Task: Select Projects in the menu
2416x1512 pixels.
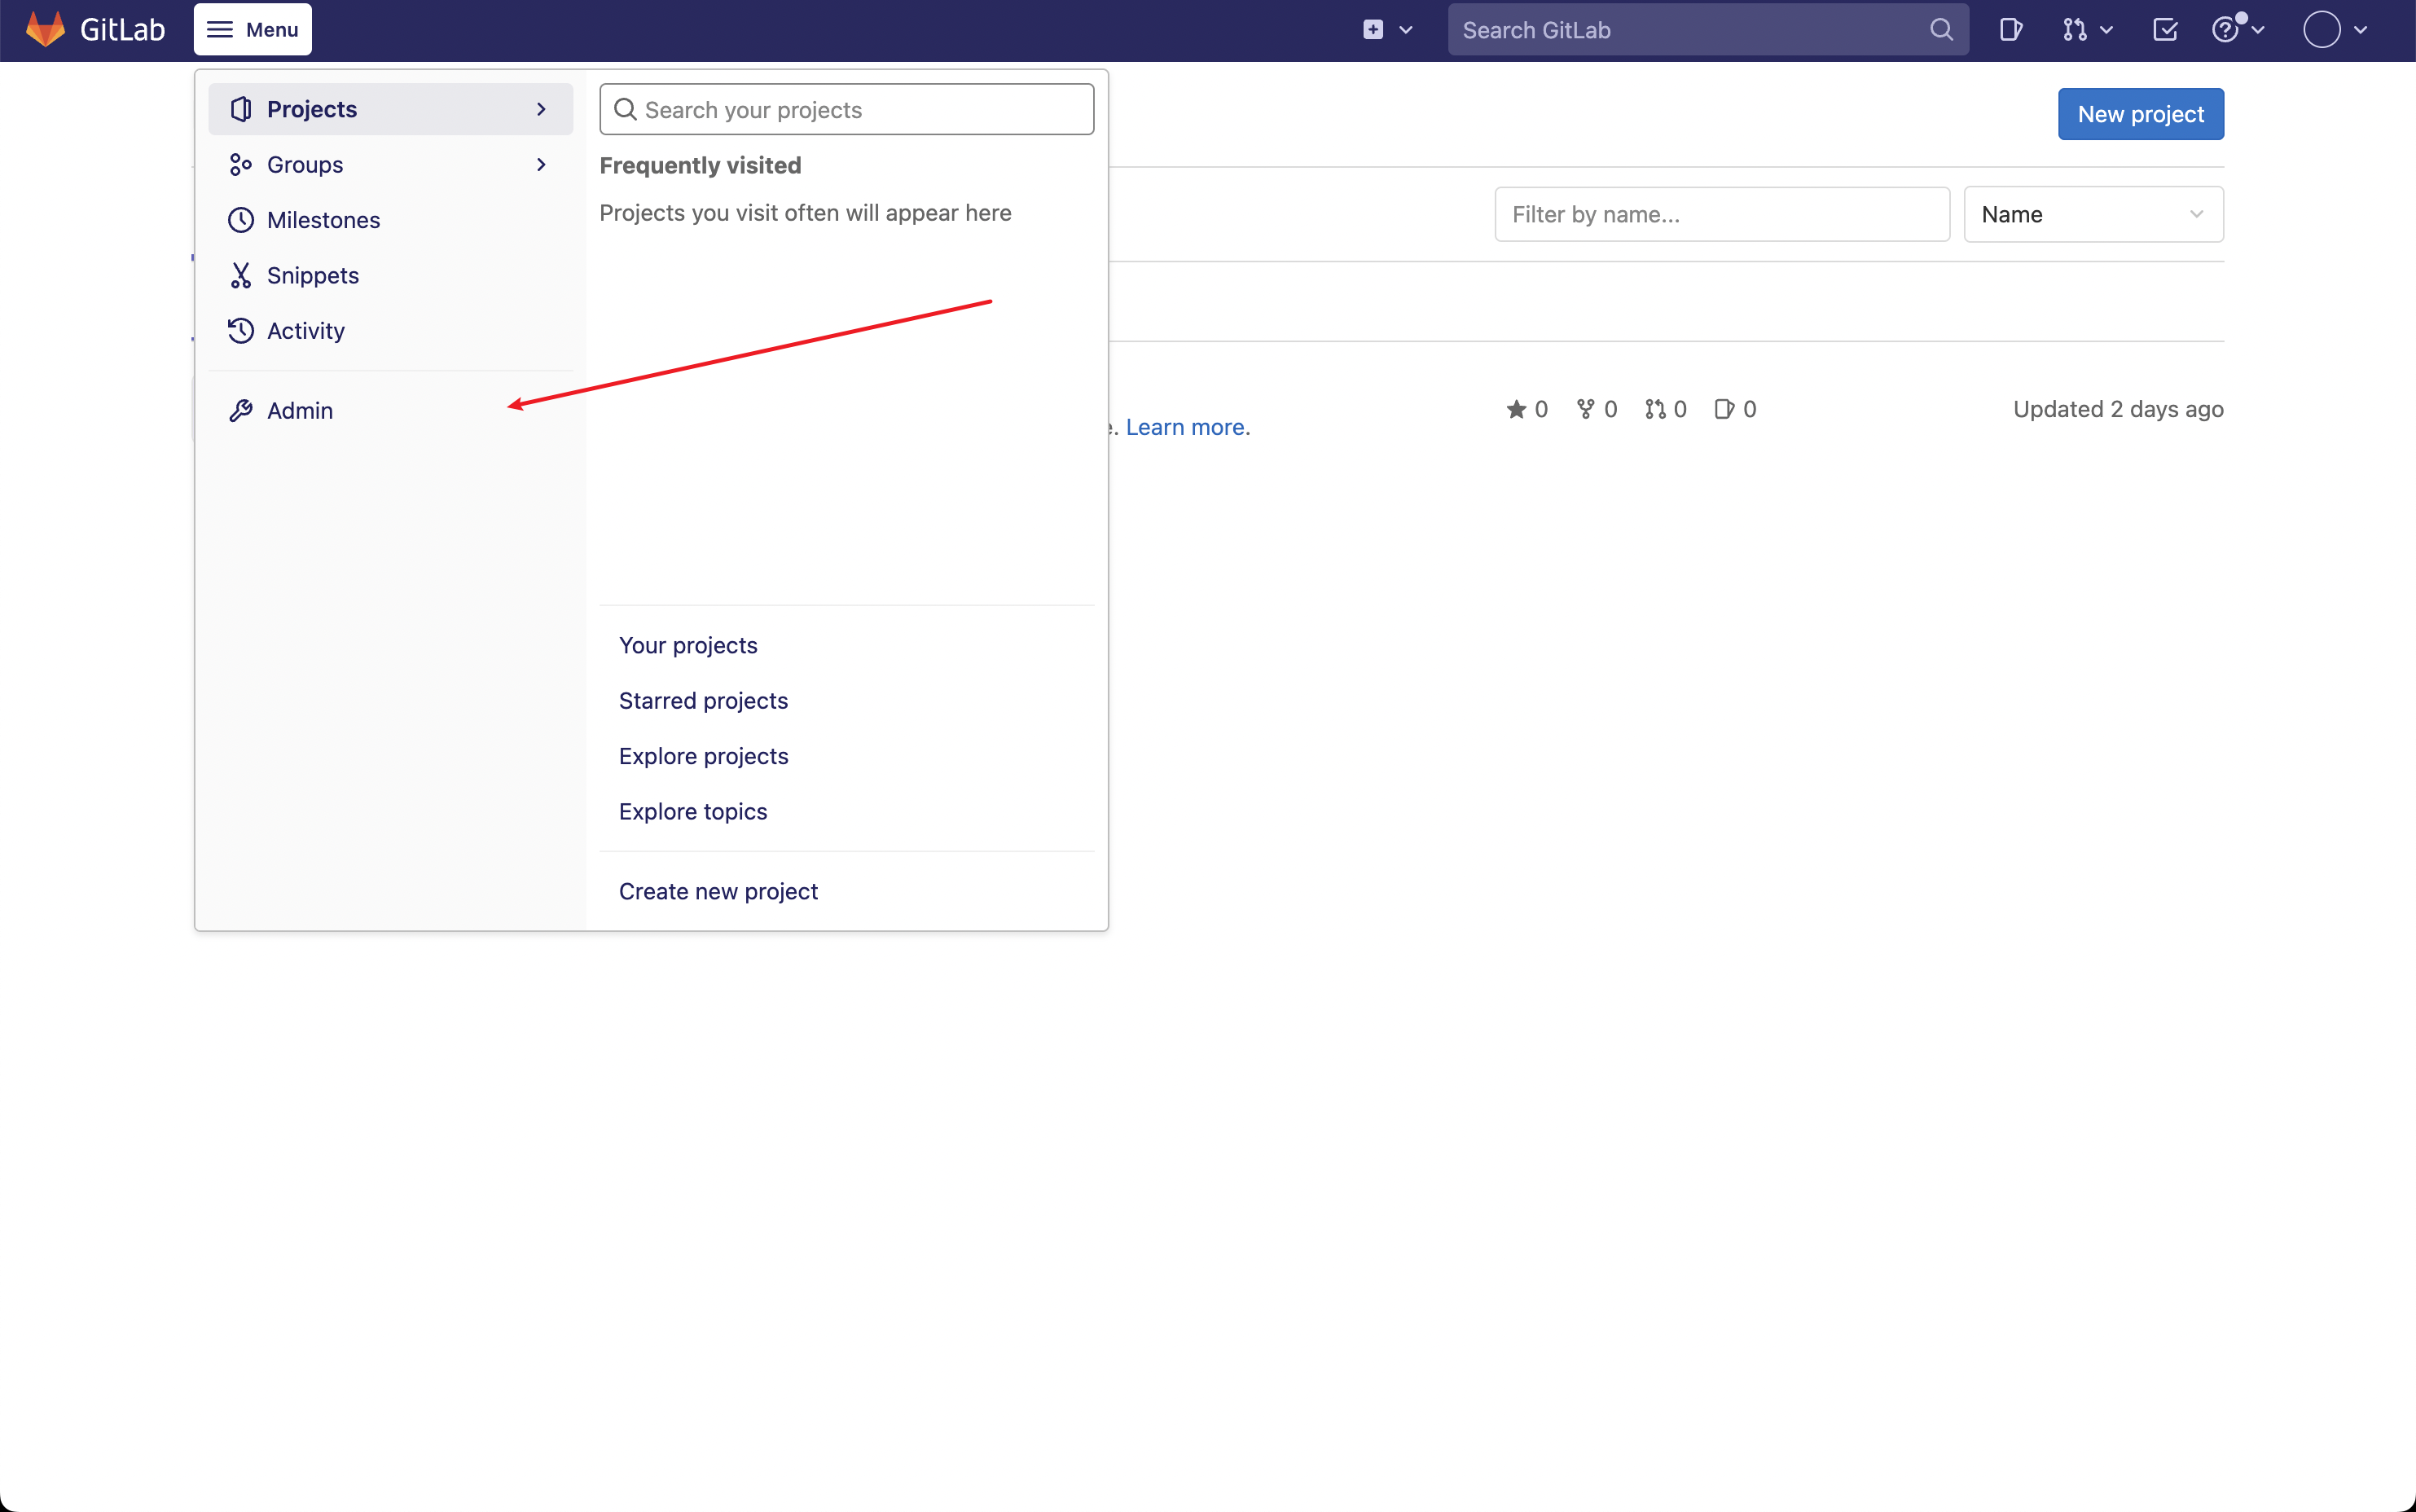Action: pyautogui.click(x=391, y=109)
